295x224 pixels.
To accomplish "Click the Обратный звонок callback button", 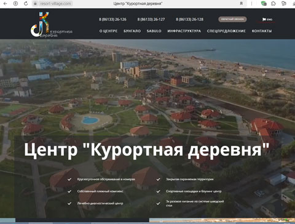I will pyautogui.click(x=232, y=19).
